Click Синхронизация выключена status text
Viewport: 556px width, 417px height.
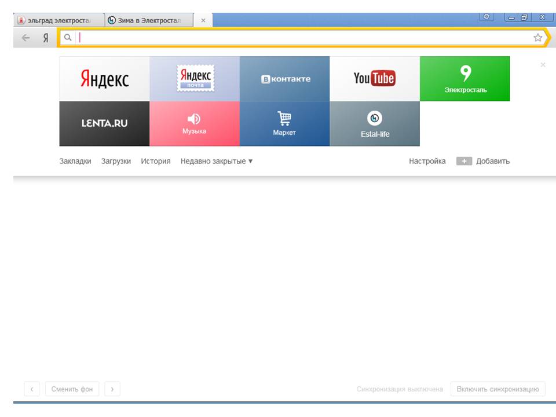tap(400, 389)
